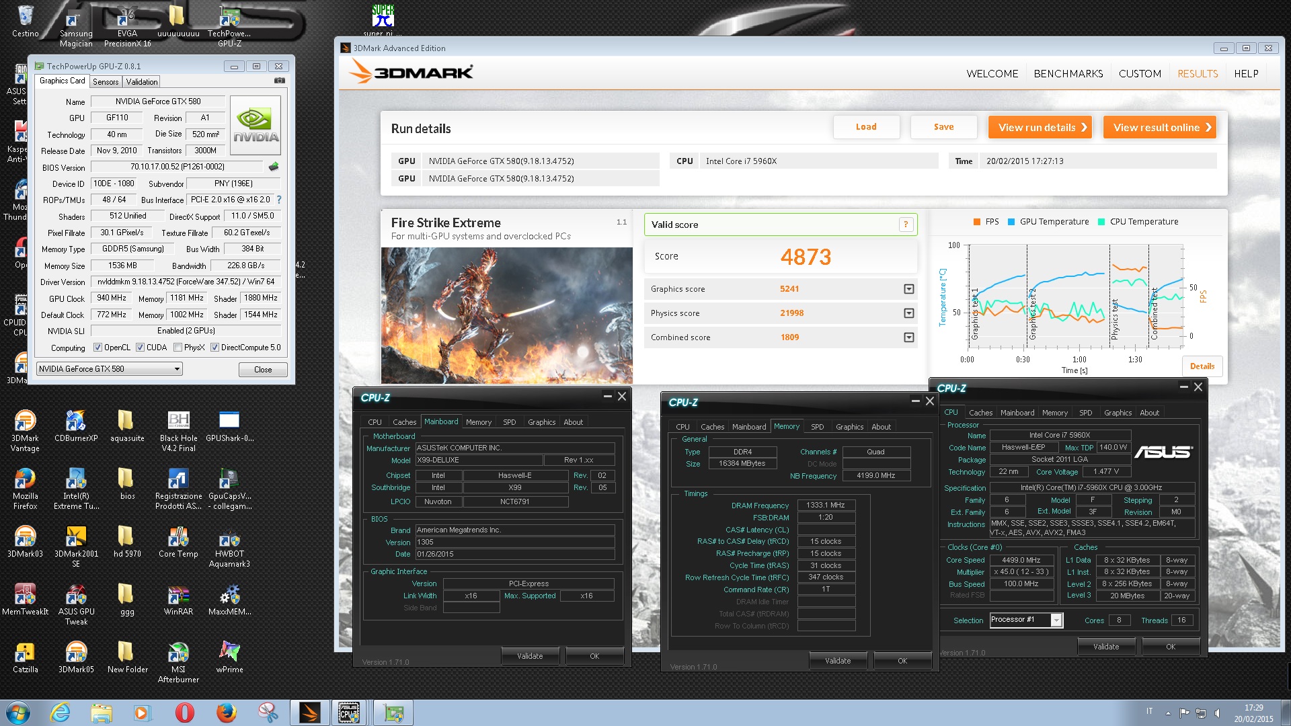Open HWBOT Aquamark3 shortcut

[229, 547]
